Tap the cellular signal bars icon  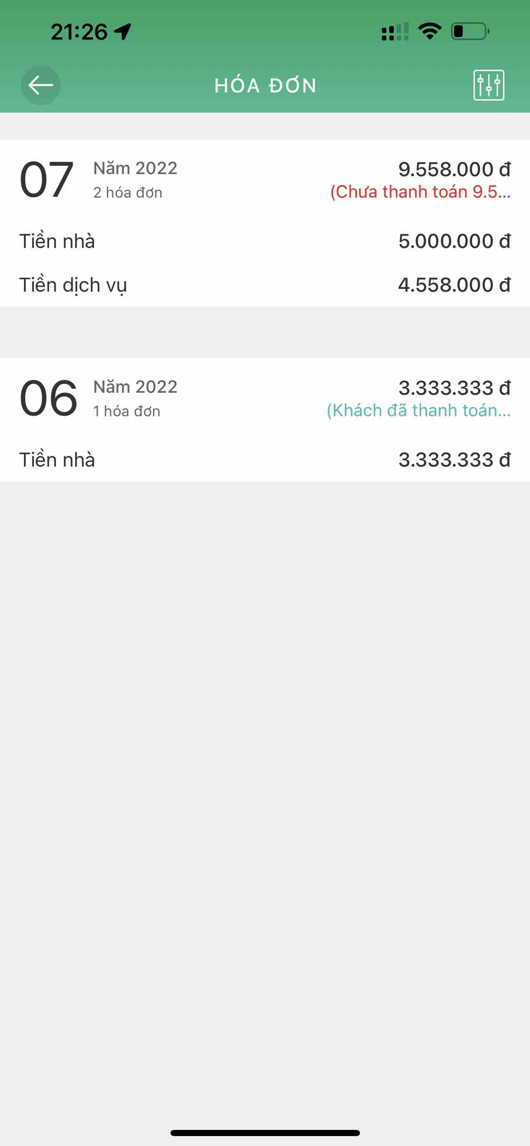(395, 32)
